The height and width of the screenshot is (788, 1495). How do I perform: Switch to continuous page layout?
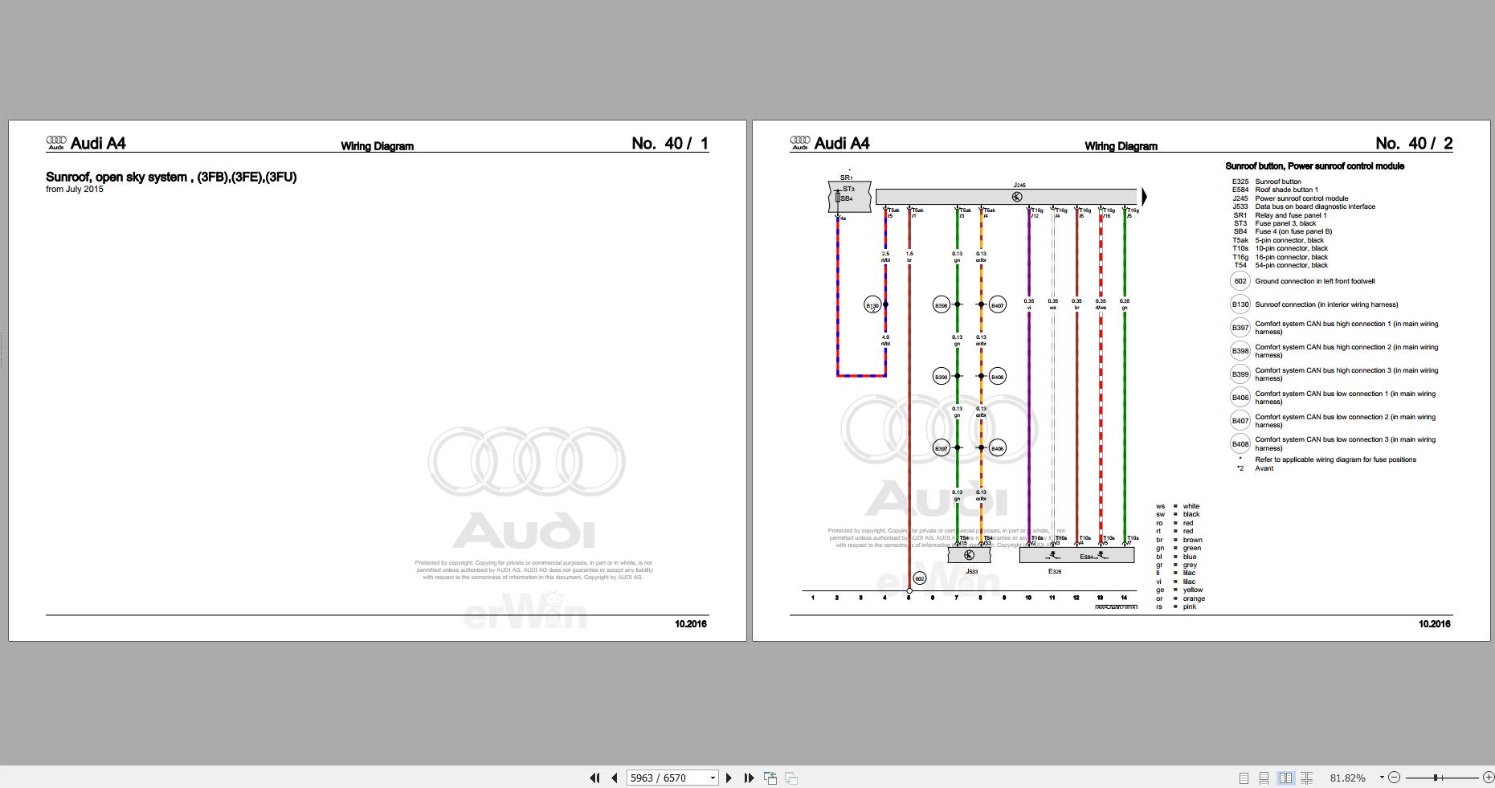1264,778
